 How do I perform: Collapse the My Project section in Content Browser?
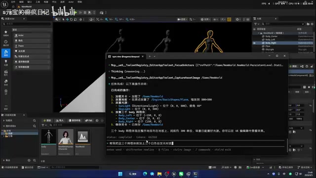coord(4,126)
